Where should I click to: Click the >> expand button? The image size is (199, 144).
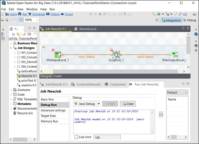pos(161,115)
